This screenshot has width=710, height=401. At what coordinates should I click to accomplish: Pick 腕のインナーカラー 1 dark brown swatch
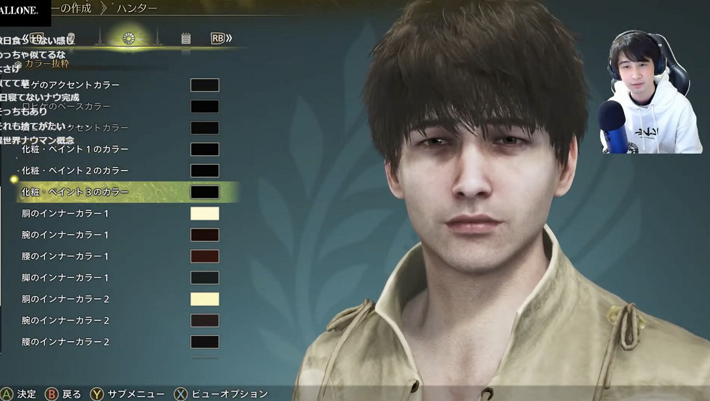pyautogui.click(x=204, y=235)
